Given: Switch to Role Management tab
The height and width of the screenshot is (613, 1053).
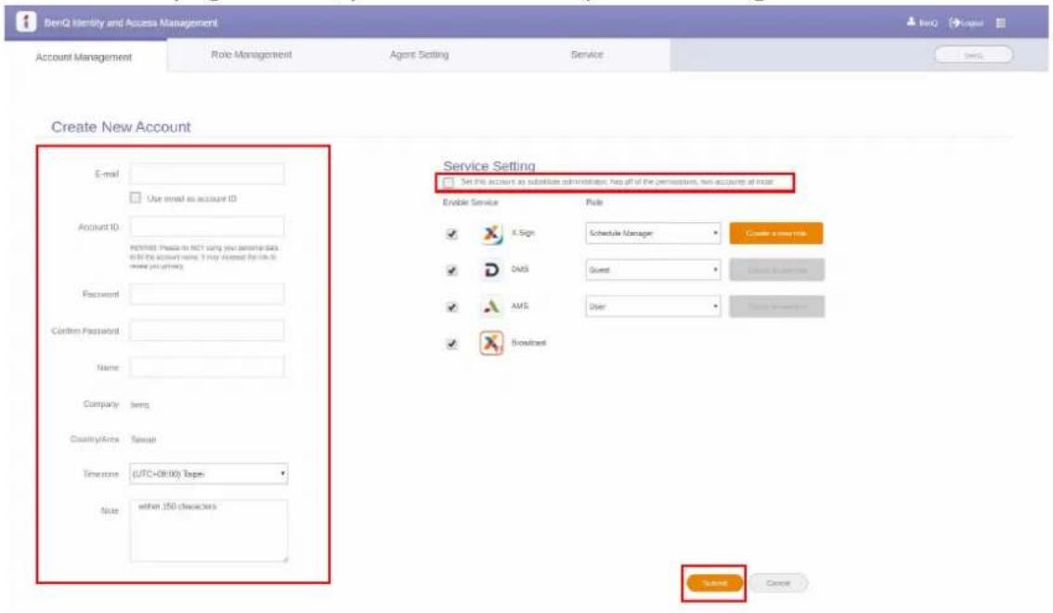Looking at the screenshot, I should 251,55.
